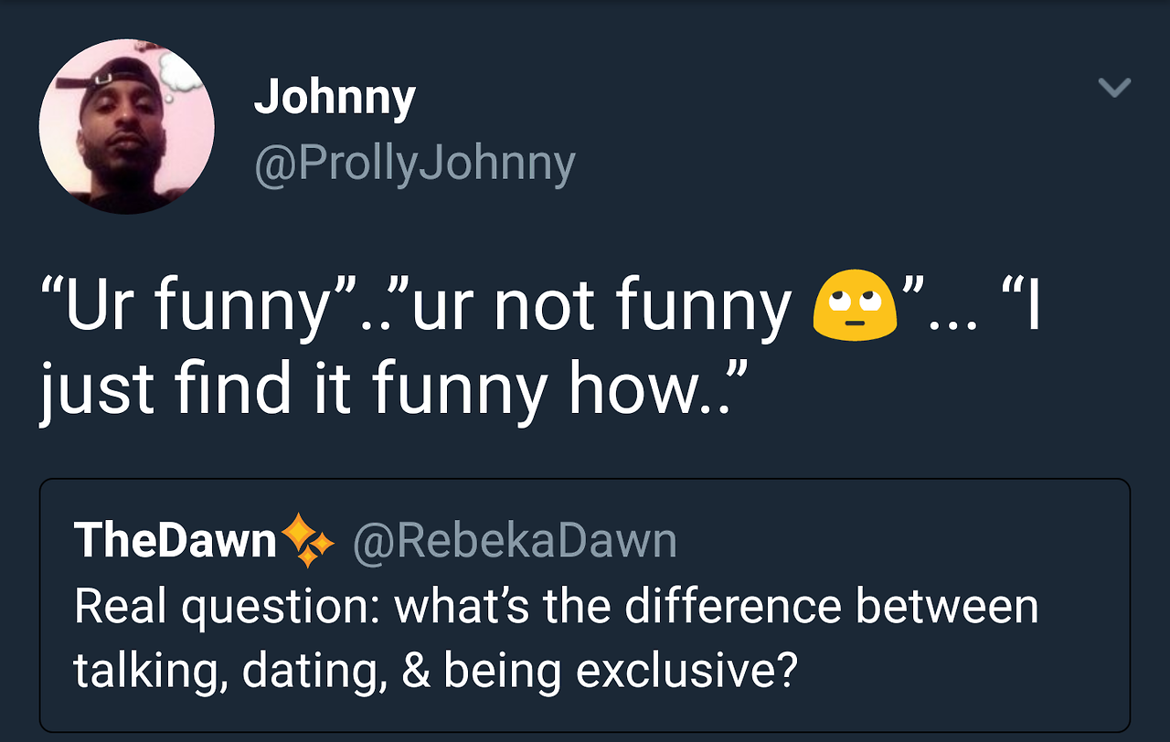Click the sparkles emoji beside TheDawn
This screenshot has height=742, width=1170.
tap(308, 540)
